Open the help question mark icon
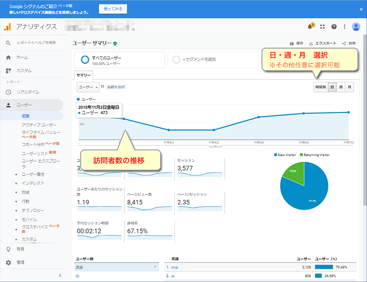The image size is (367, 282). click(334, 27)
